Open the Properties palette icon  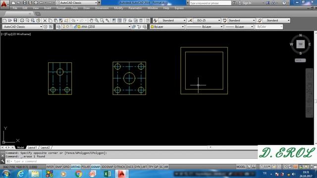[x=114, y=20]
